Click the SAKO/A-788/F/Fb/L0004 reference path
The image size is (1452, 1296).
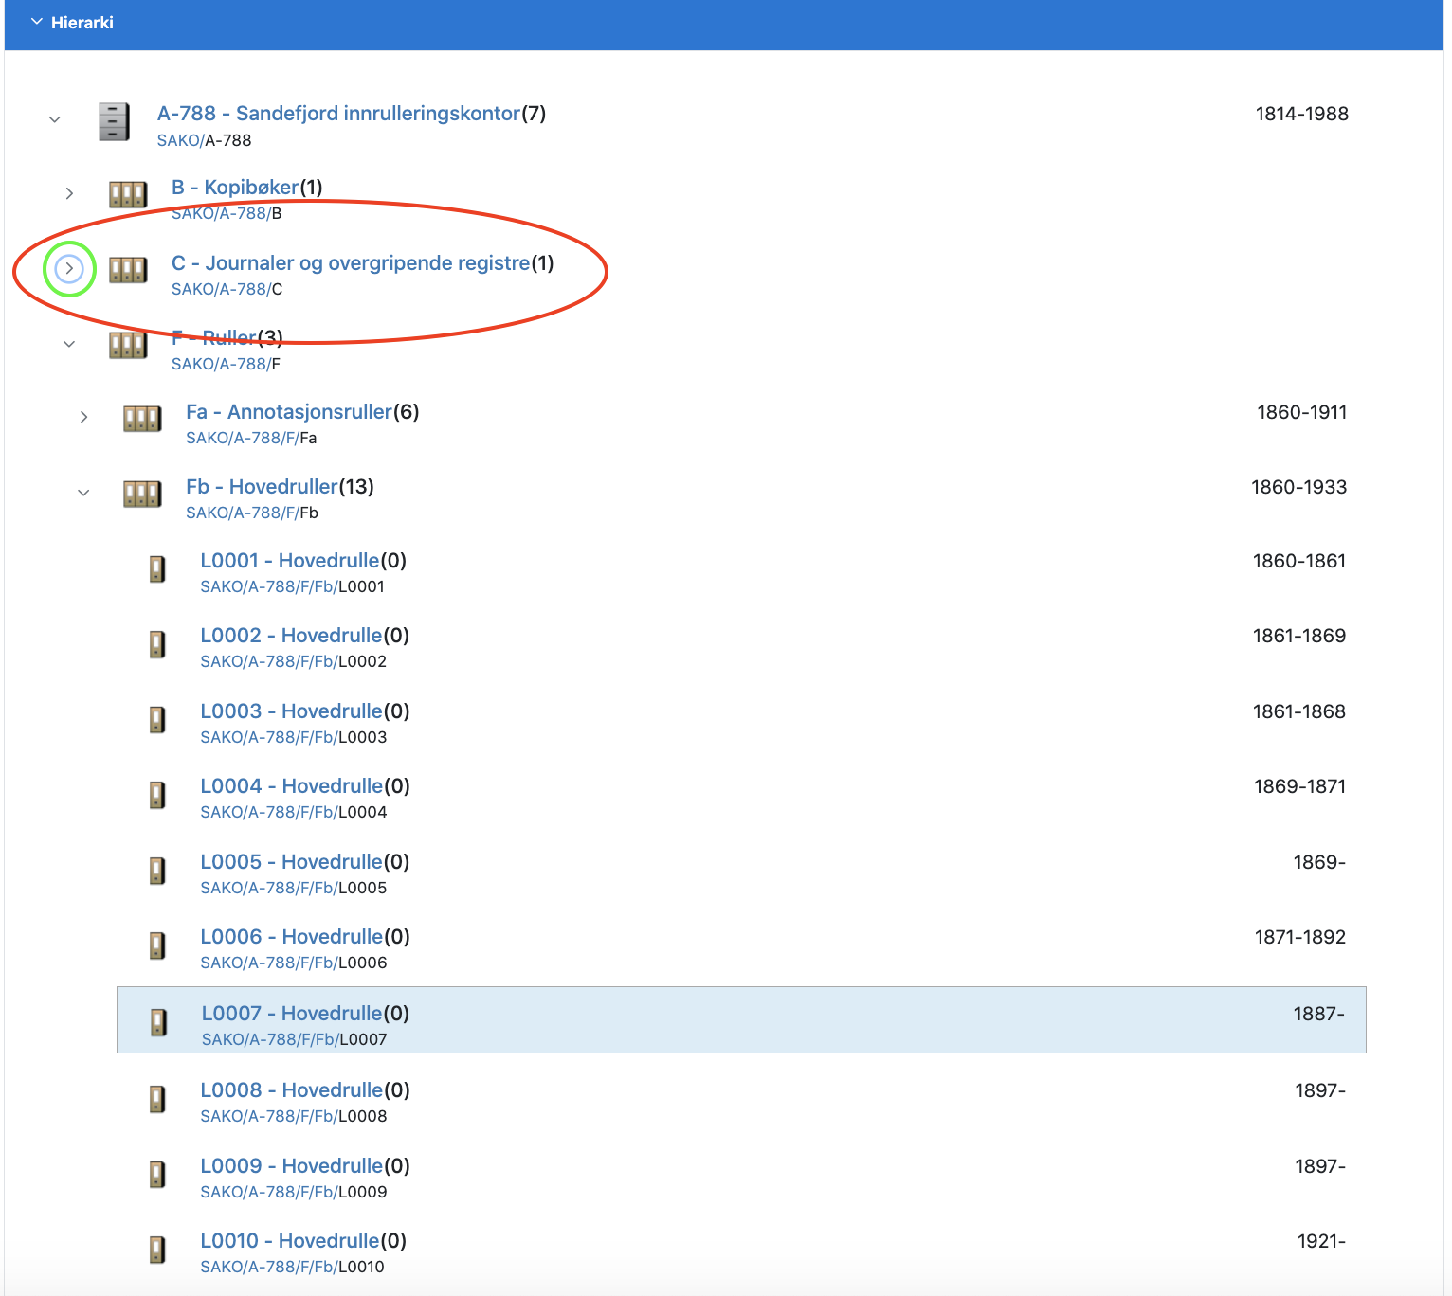coord(294,813)
